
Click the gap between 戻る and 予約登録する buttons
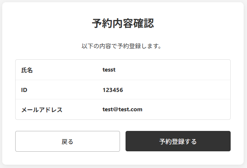click(123, 141)
